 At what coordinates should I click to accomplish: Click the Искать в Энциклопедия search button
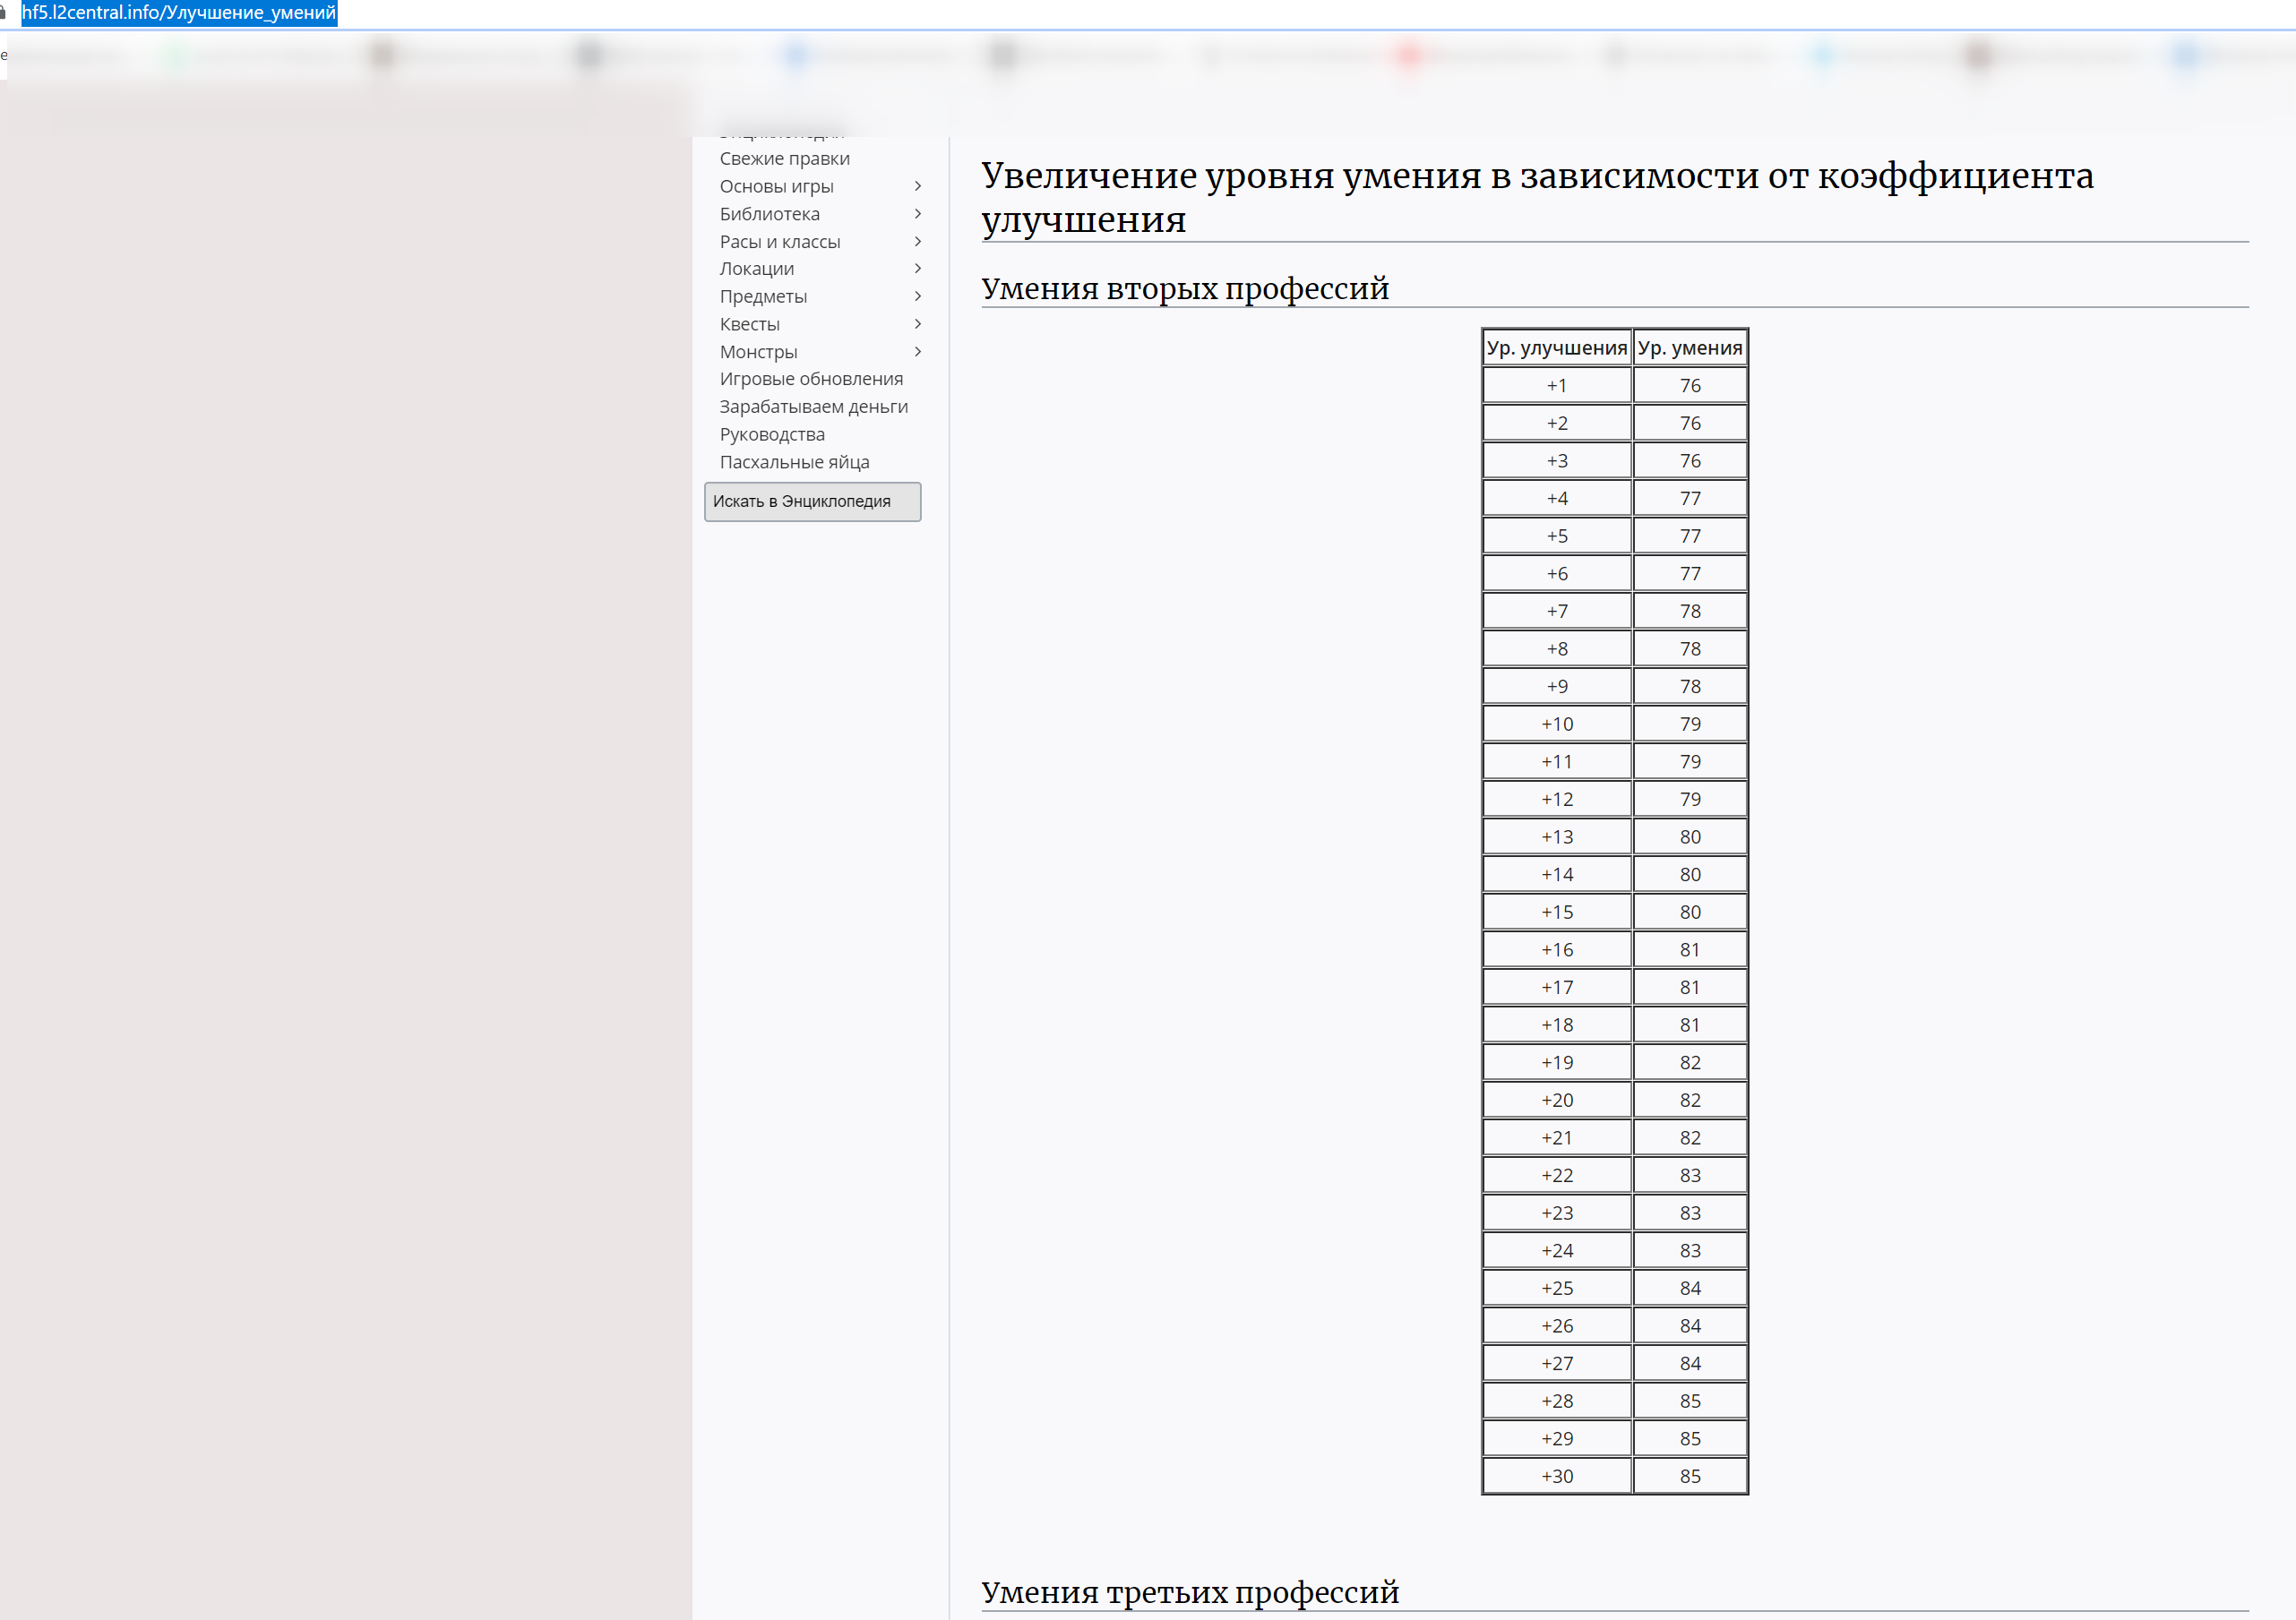coord(811,501)
